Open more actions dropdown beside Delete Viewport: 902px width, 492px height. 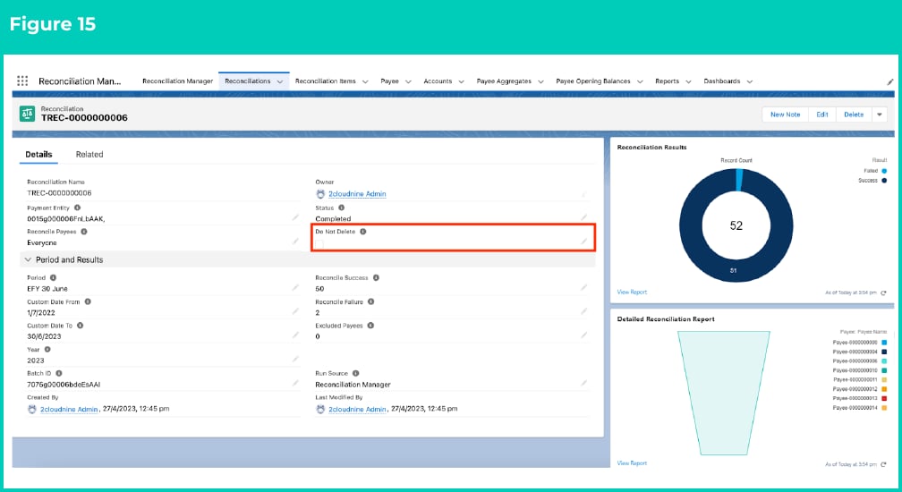(x=880, y=115)
